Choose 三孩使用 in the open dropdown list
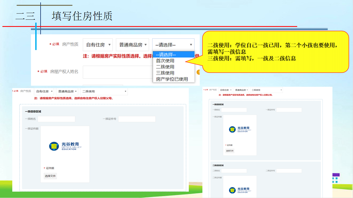 tap(165, 73)
